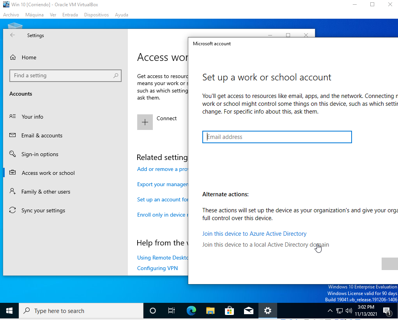Select Family & other users

tap(46, 192)
